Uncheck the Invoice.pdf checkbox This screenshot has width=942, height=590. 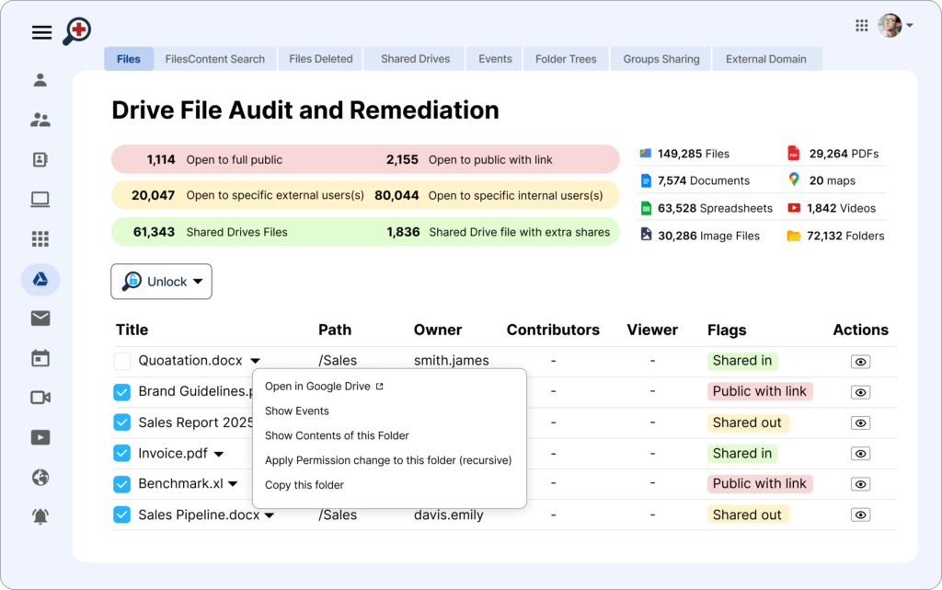(122, 453)
